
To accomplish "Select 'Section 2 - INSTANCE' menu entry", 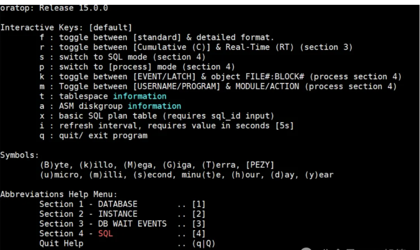I will click(x=88, y=214).
